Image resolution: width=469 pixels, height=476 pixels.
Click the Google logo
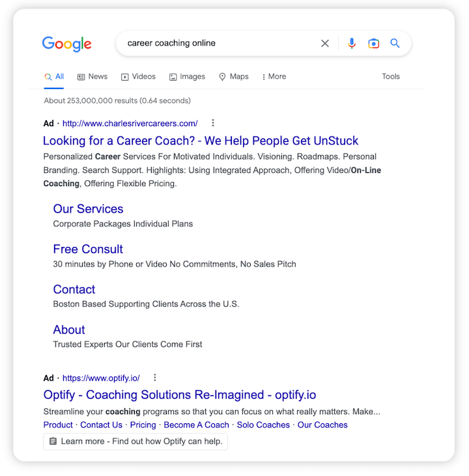point(66,44)
